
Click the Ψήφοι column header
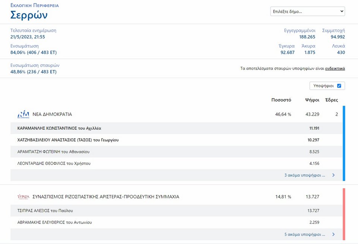pyautogui.click(x=312, y=100)
